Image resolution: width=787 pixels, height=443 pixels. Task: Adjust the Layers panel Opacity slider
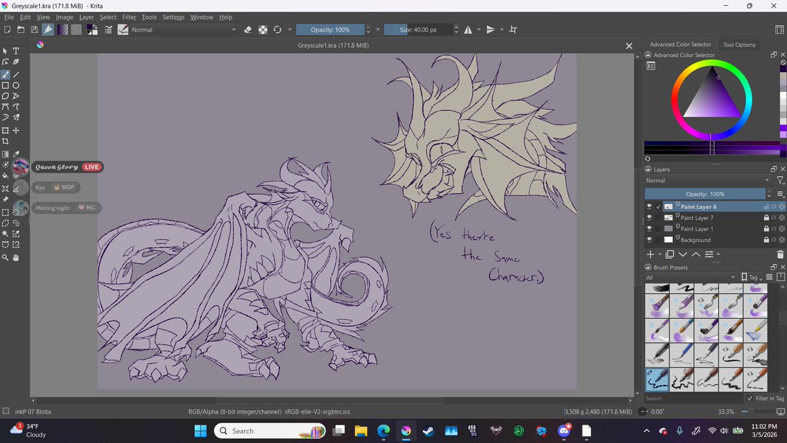(x=705, y=194)
